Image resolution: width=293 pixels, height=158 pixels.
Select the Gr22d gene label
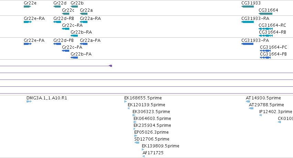(x=60, y=3)
